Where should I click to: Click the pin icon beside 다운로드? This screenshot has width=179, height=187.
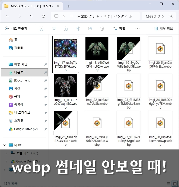[x=46, y=72]
